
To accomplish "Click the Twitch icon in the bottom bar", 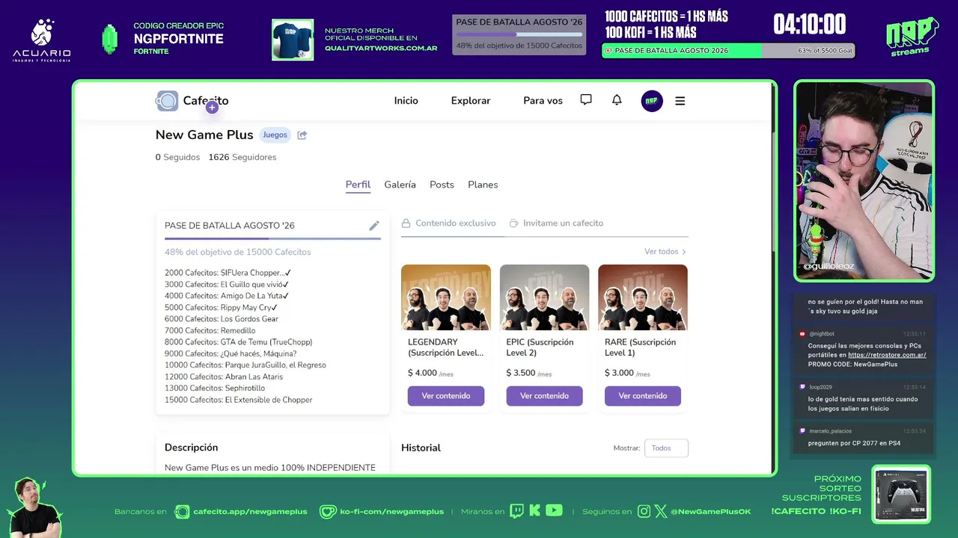I will coord(516,511).
